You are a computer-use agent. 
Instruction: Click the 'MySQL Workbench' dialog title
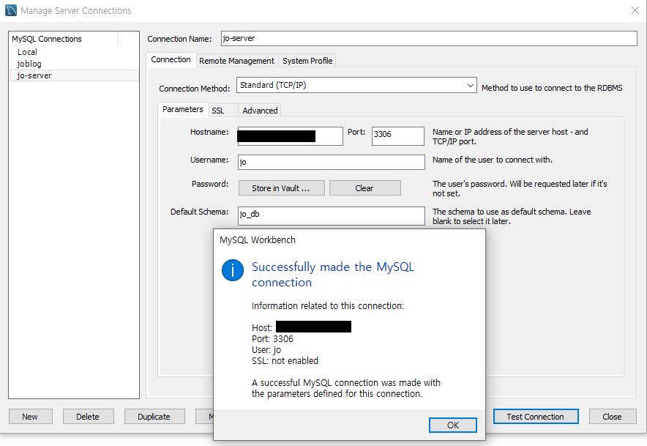pyautogui.click(x=258, y=240)
